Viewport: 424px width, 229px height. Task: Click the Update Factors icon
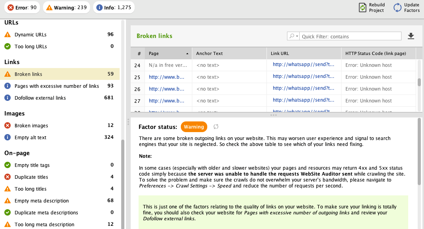click(x=398, y=8)
